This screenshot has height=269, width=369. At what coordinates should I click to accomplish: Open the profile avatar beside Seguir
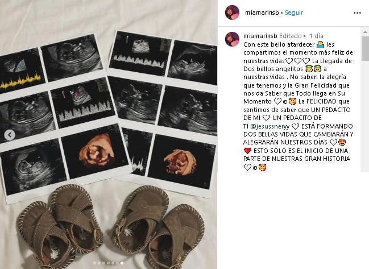point(232,13)
